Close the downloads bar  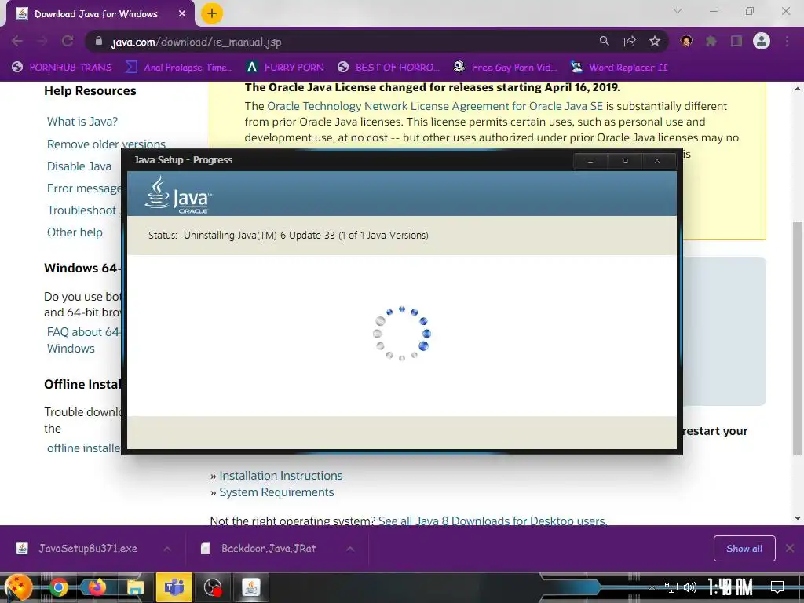coord(790,548)
